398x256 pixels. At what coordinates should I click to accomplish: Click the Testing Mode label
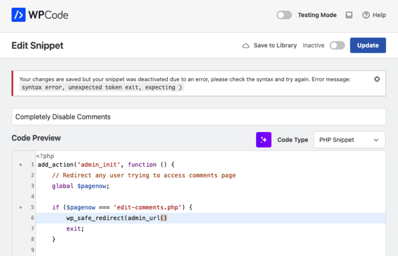[x=317, y=15]
